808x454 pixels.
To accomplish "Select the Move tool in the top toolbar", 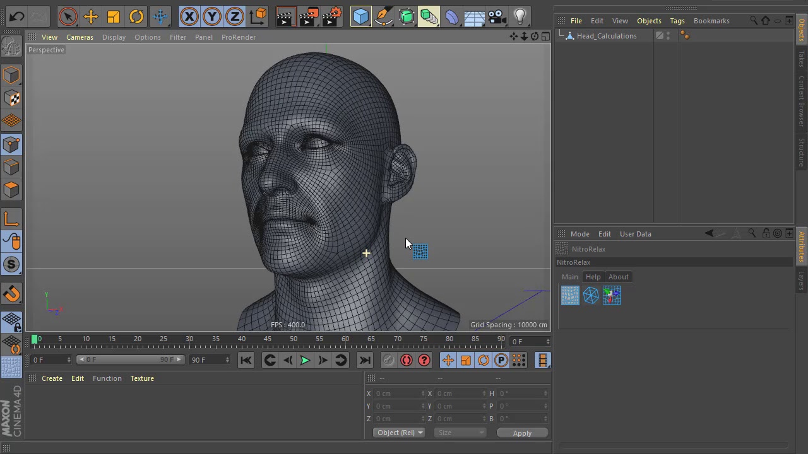I will tap(90, 16).
